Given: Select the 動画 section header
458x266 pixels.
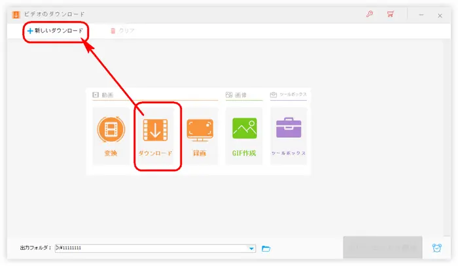Looking at the screenshot, I should coord(103,95).
